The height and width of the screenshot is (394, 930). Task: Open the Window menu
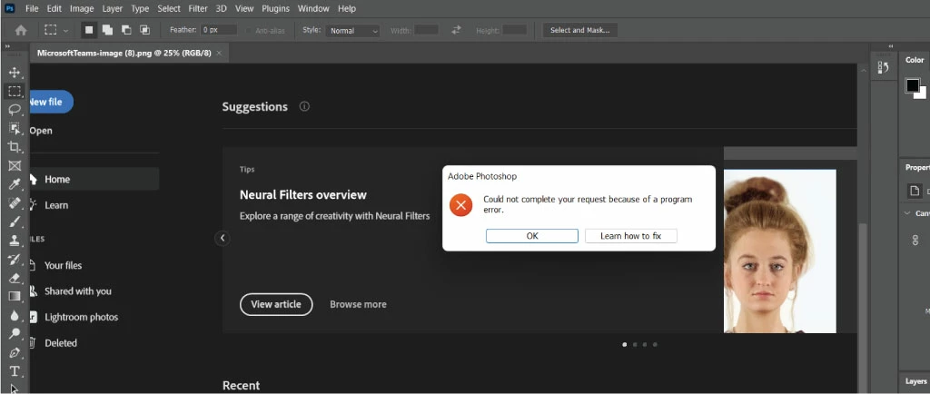(313, 8)
